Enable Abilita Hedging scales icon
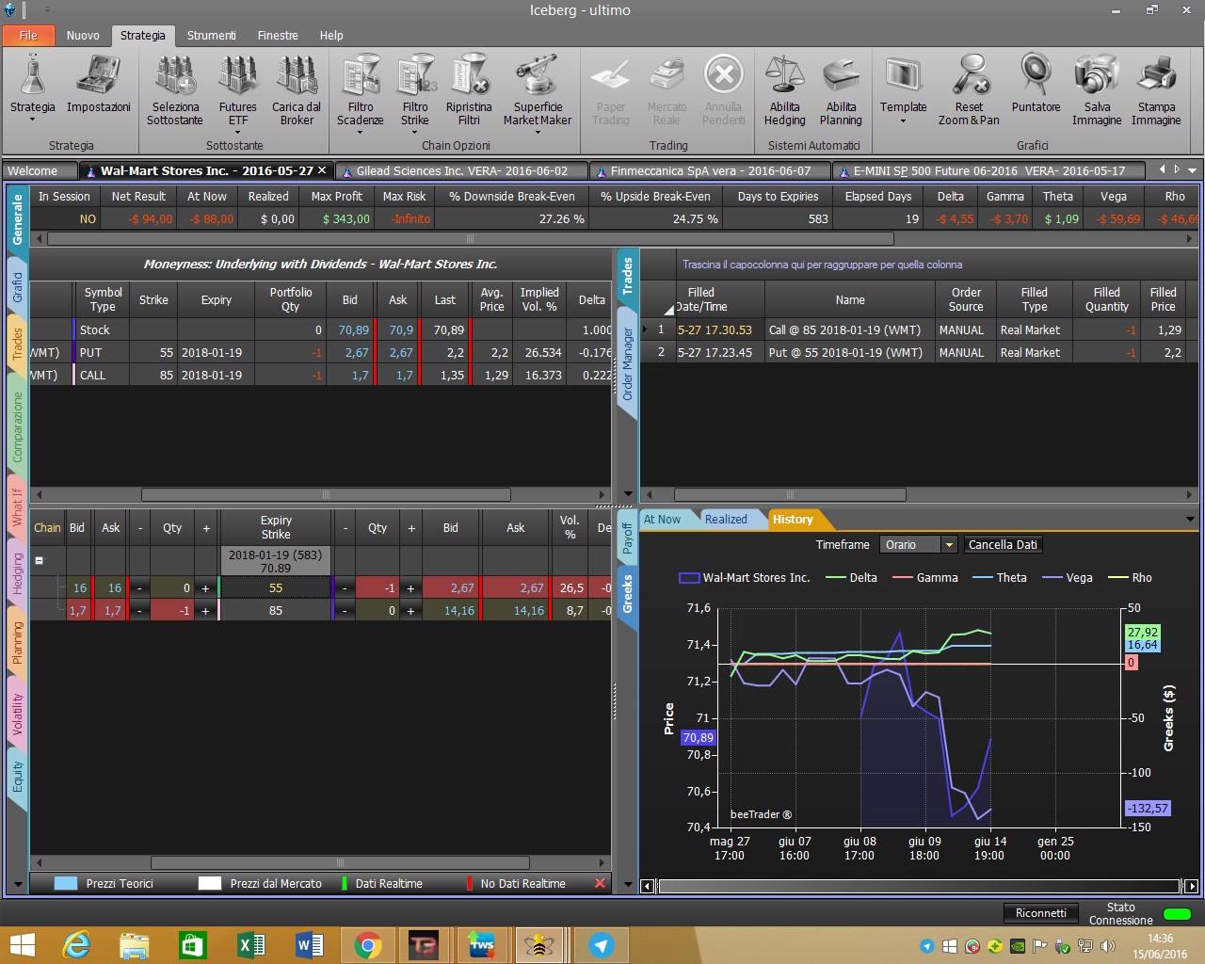The height and width of the screenshot is (964, 1205). 784,75
